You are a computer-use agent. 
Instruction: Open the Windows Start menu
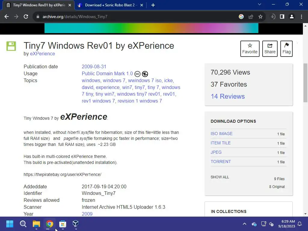click(x=10, y=224)
